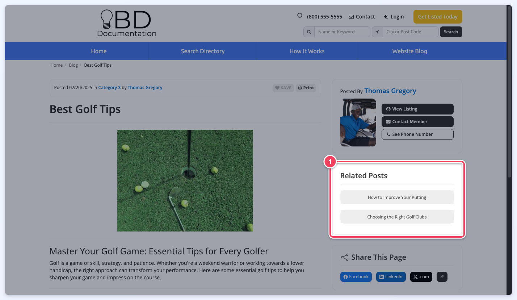This screenshot has height=300, width=517.
Task: Share the page on Facebook
Action: click(356, 277)
